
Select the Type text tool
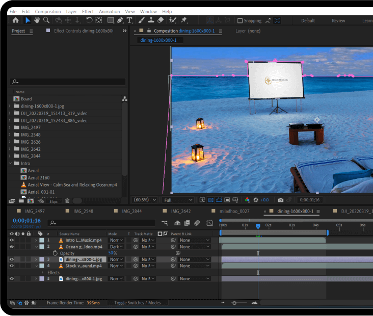pyautogui.click(x=129, y=20)
